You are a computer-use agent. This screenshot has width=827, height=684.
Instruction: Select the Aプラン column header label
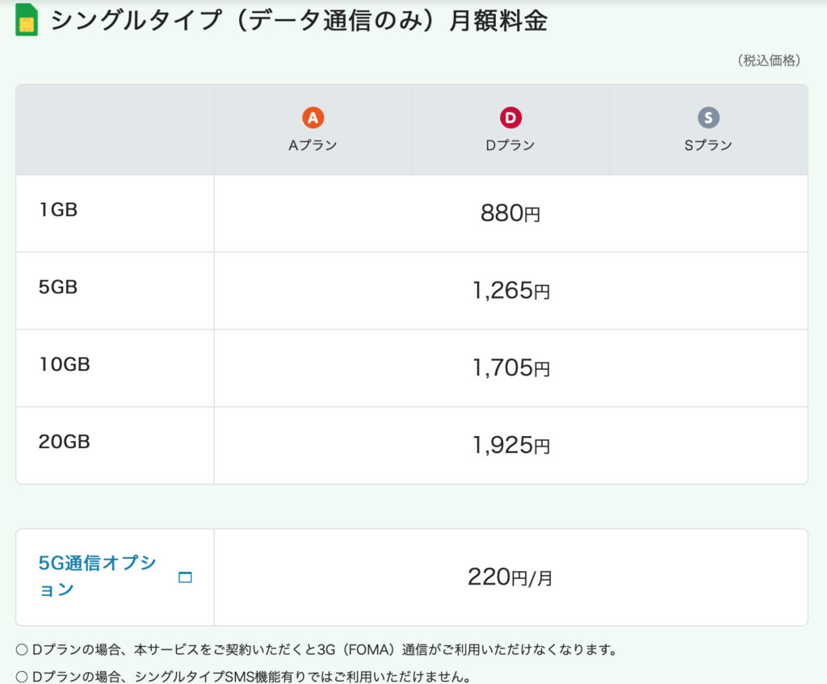pos(313,145)
